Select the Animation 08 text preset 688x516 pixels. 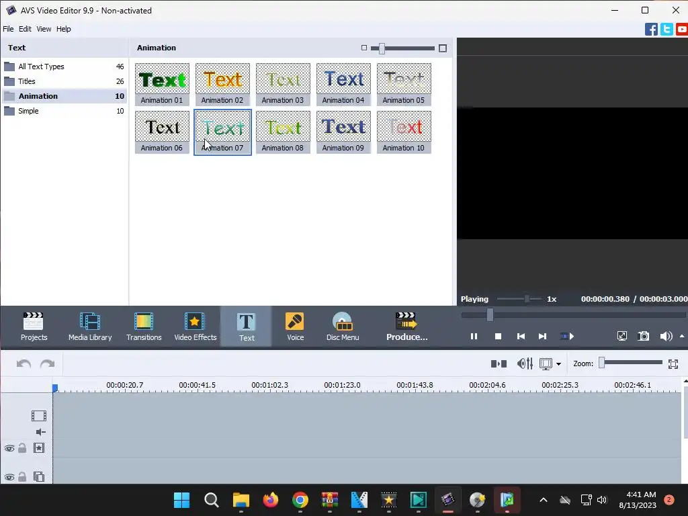(x=283, y=132)
